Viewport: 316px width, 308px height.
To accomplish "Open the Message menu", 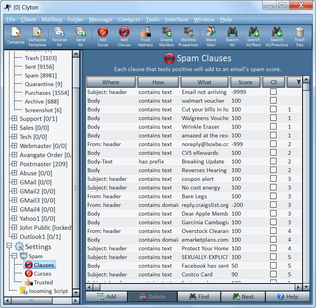I will 100,19.
